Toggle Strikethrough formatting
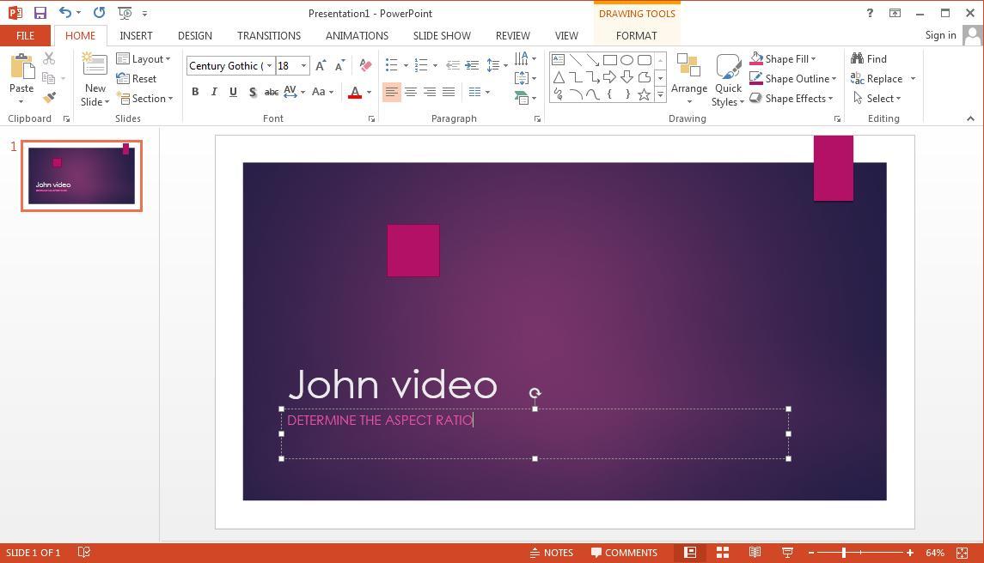Screen dimensions: 984x563 (272, 91)
